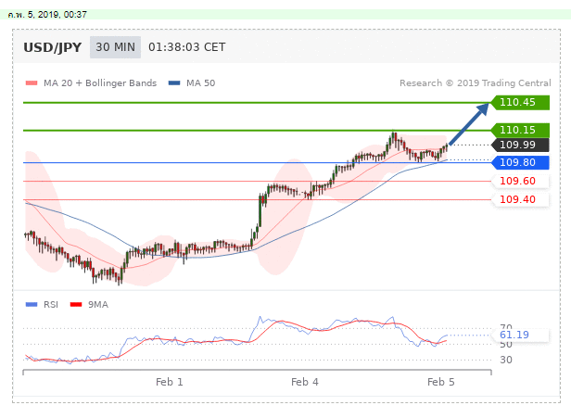Image resolution: width=571 pixels, height=418 pixels.
Task: Click the MA 50 legend label
Action: coord(200,83)
